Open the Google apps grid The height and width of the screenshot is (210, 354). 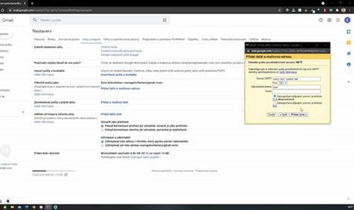pos(338,20)
